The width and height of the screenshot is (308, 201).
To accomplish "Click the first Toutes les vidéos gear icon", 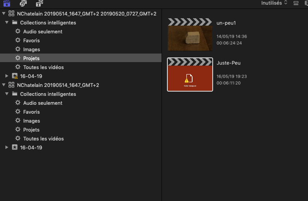I will pyautogui.click(x=17, y=67).
